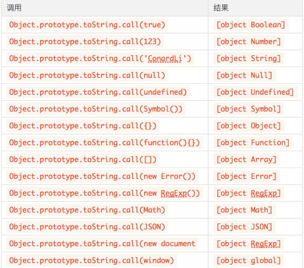Click the 调用 column header
This screenshot has height=268, width=304.
pos(14,8)
